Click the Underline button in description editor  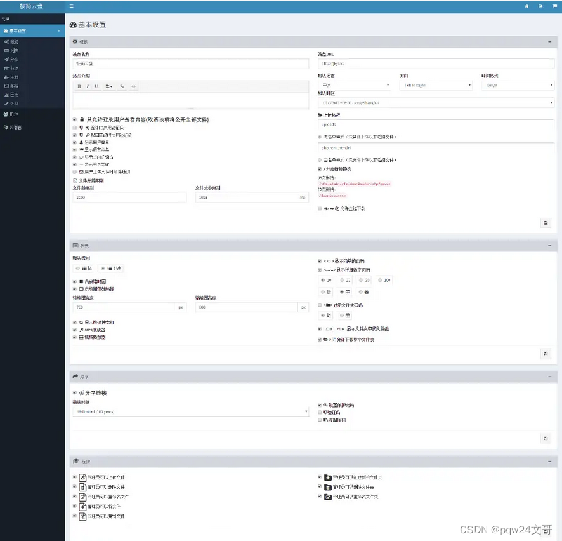(x=96, y=86)
